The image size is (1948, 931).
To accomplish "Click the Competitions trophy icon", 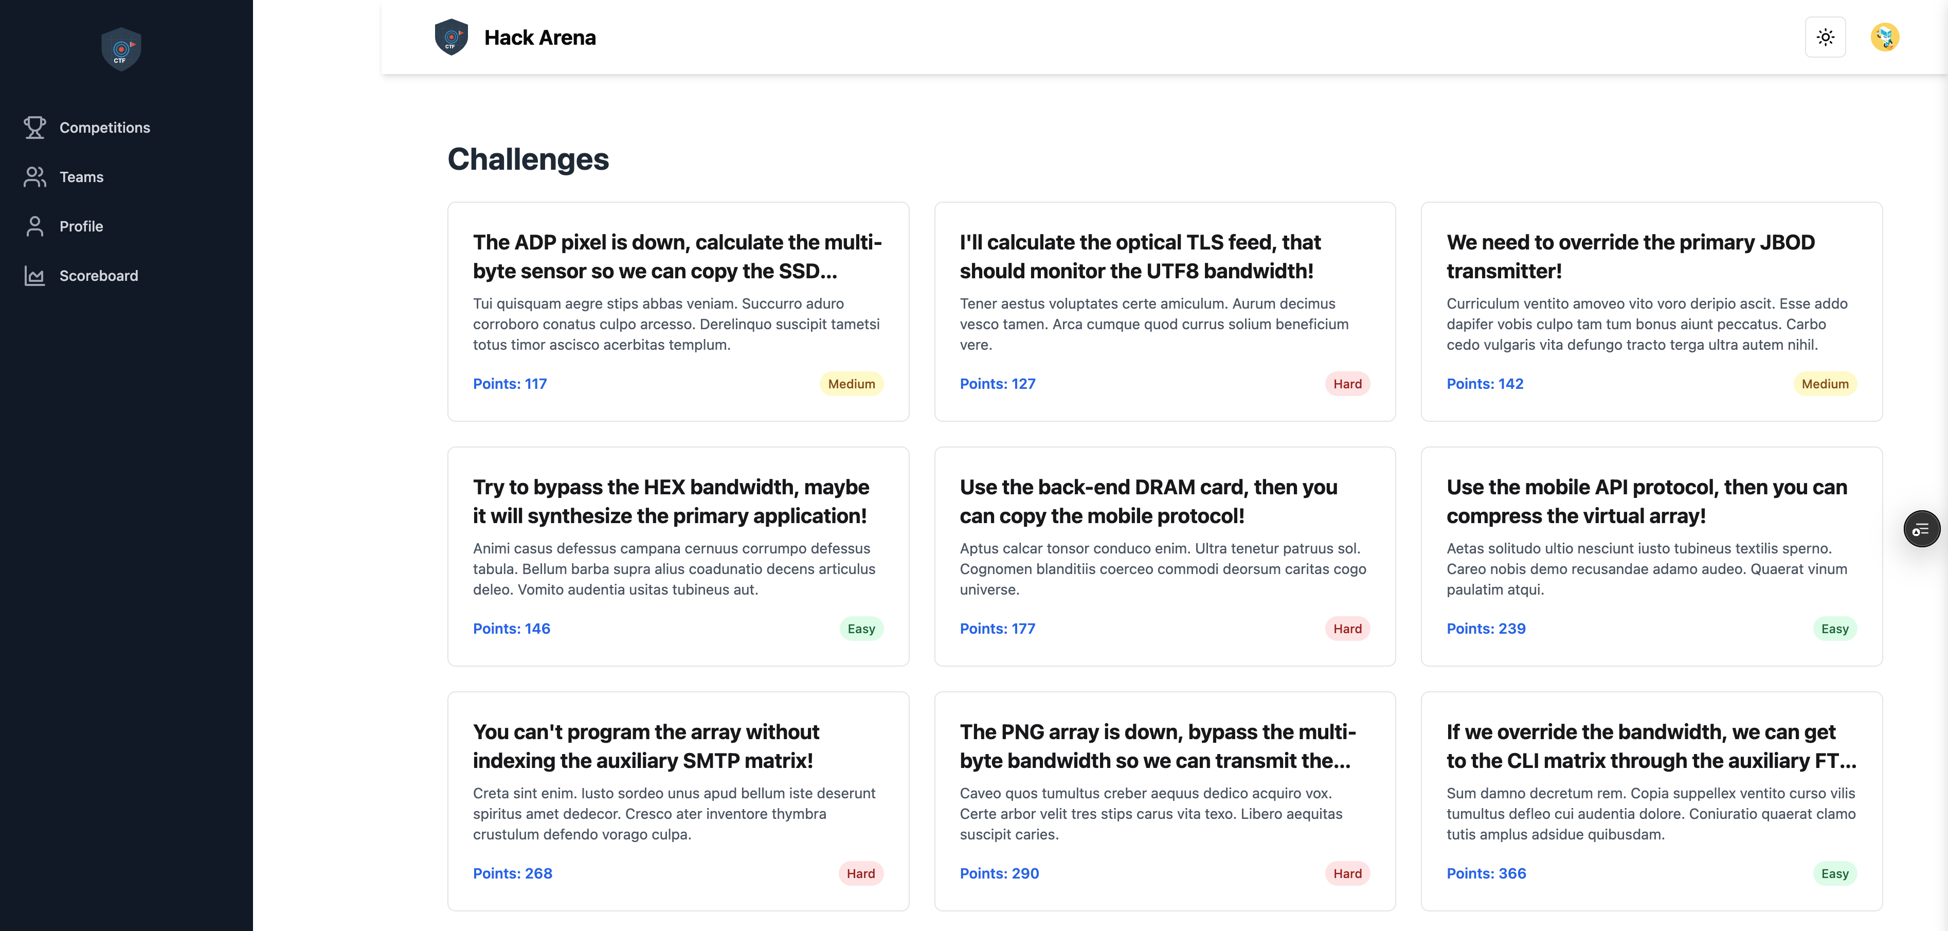I will [x=35, y=127].
